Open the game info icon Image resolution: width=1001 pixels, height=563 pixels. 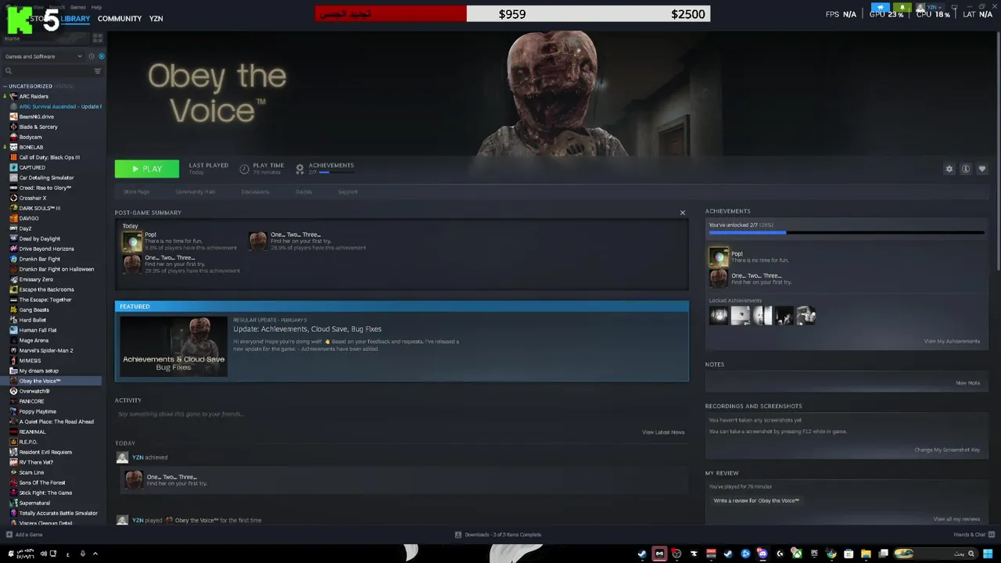click(966, 169)
